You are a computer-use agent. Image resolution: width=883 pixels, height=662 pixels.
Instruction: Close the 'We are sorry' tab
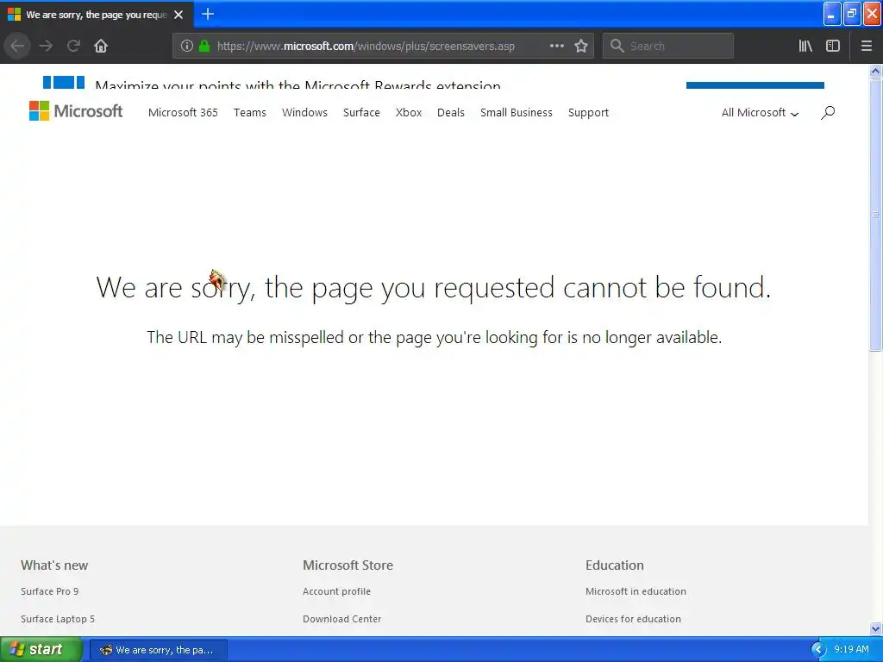178,15
